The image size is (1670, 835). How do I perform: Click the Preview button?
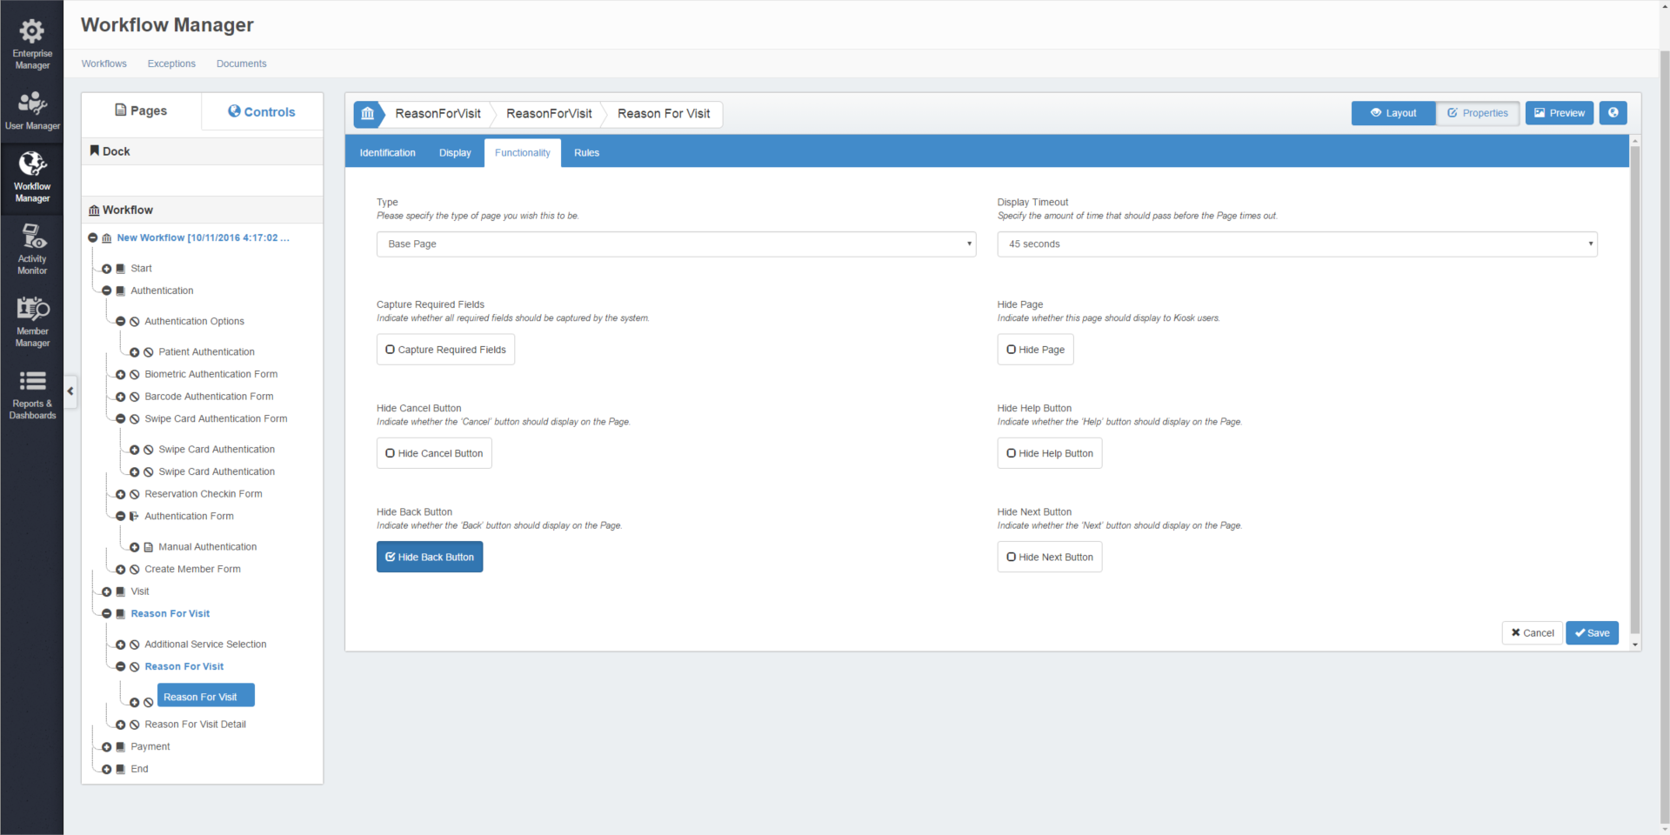point(1559,113)
